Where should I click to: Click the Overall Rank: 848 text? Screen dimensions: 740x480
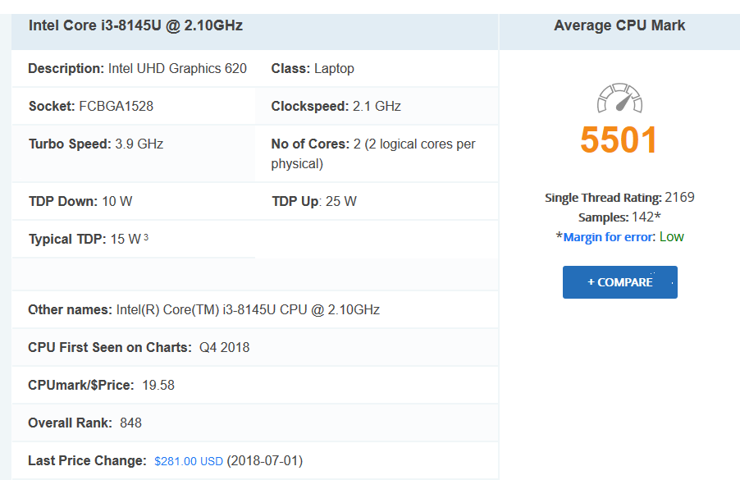(85, 423)
